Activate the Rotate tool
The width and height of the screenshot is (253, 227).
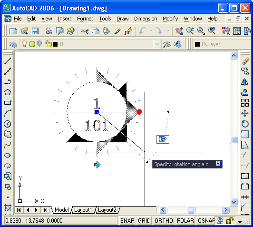pyautogui.click(x=245, y=124)
